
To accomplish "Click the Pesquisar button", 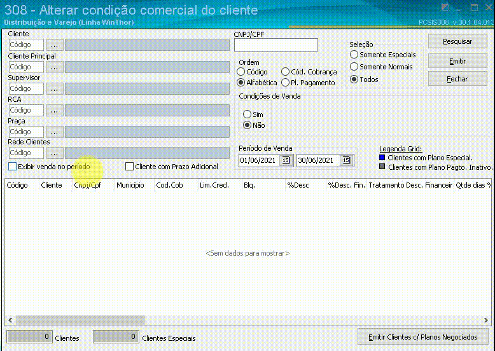I will point(457,41).
